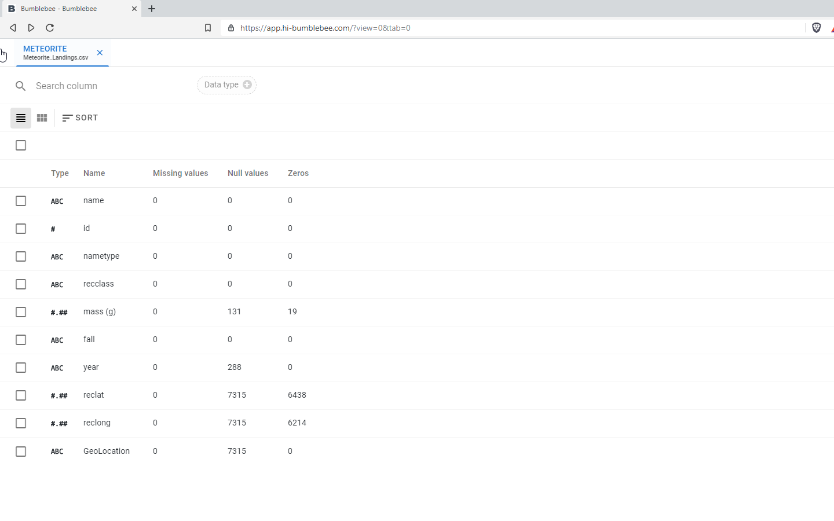This screenshot has height=521, width=834.
Task: Select the Bumblebee browser tab
Action: 71,9
